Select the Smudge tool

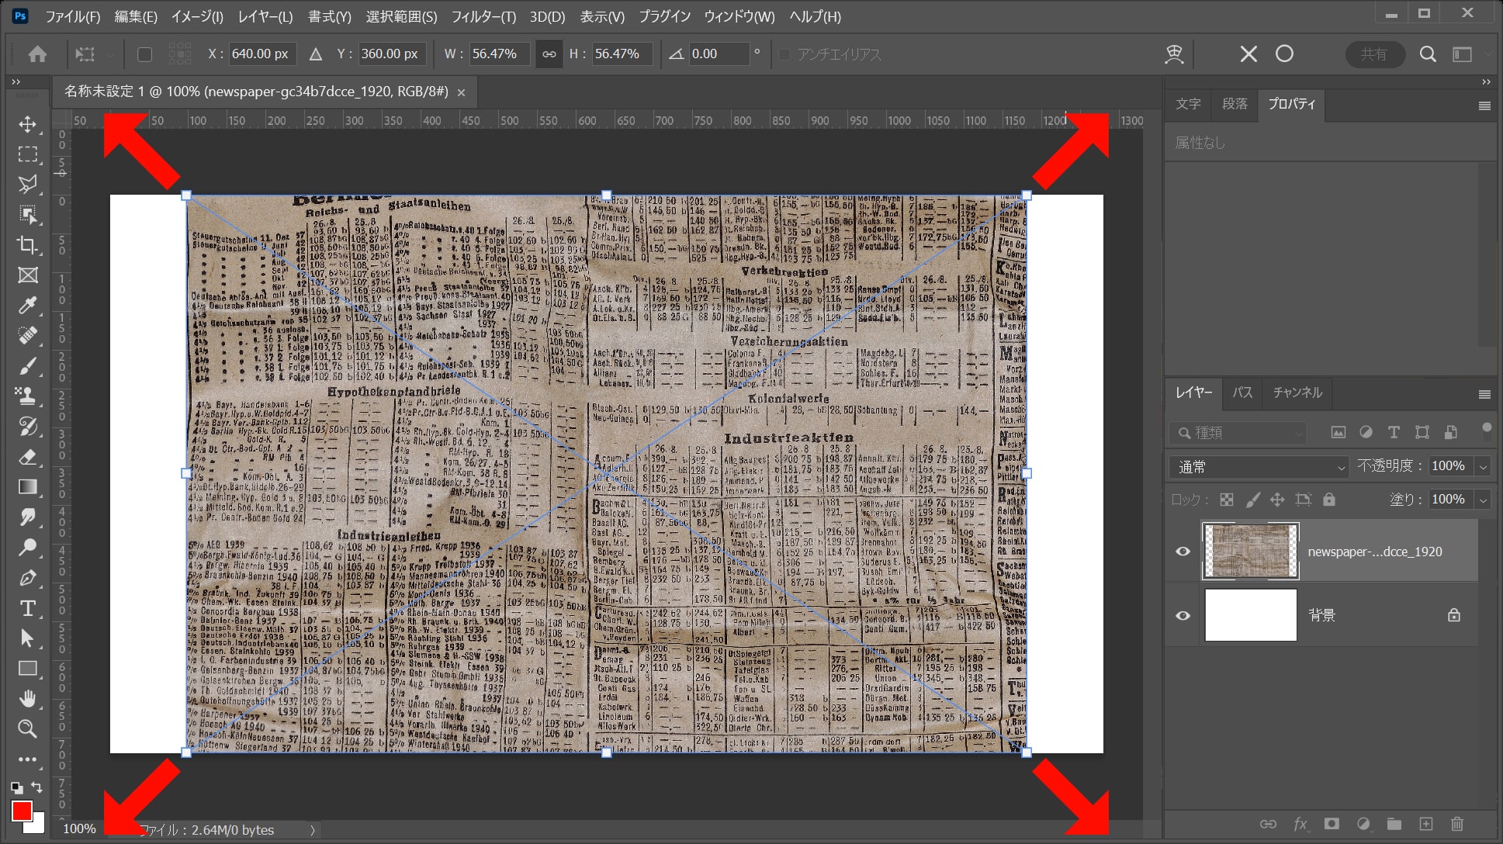pyautogui.click(x=28, y=517)
